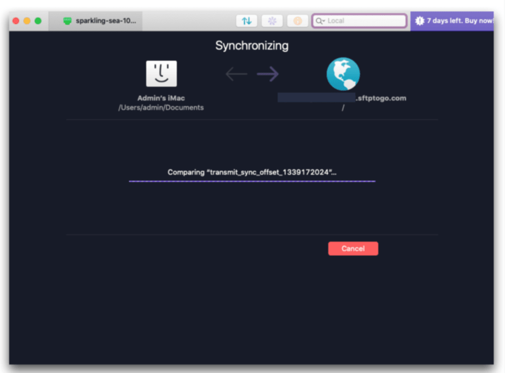The height and width of the screenshot is (373, 505).
Task: Click the remote root path label
Action: (343, 108)
